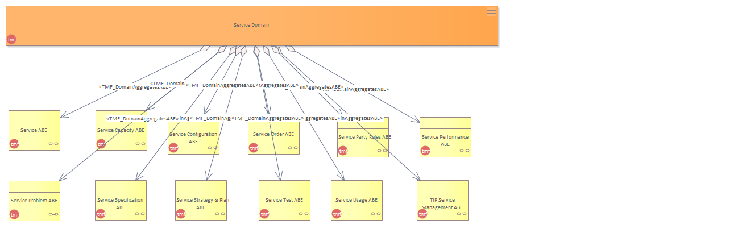Click the compartment lines icon on Service Domain
746x237 pixels.
click(491, 11)
